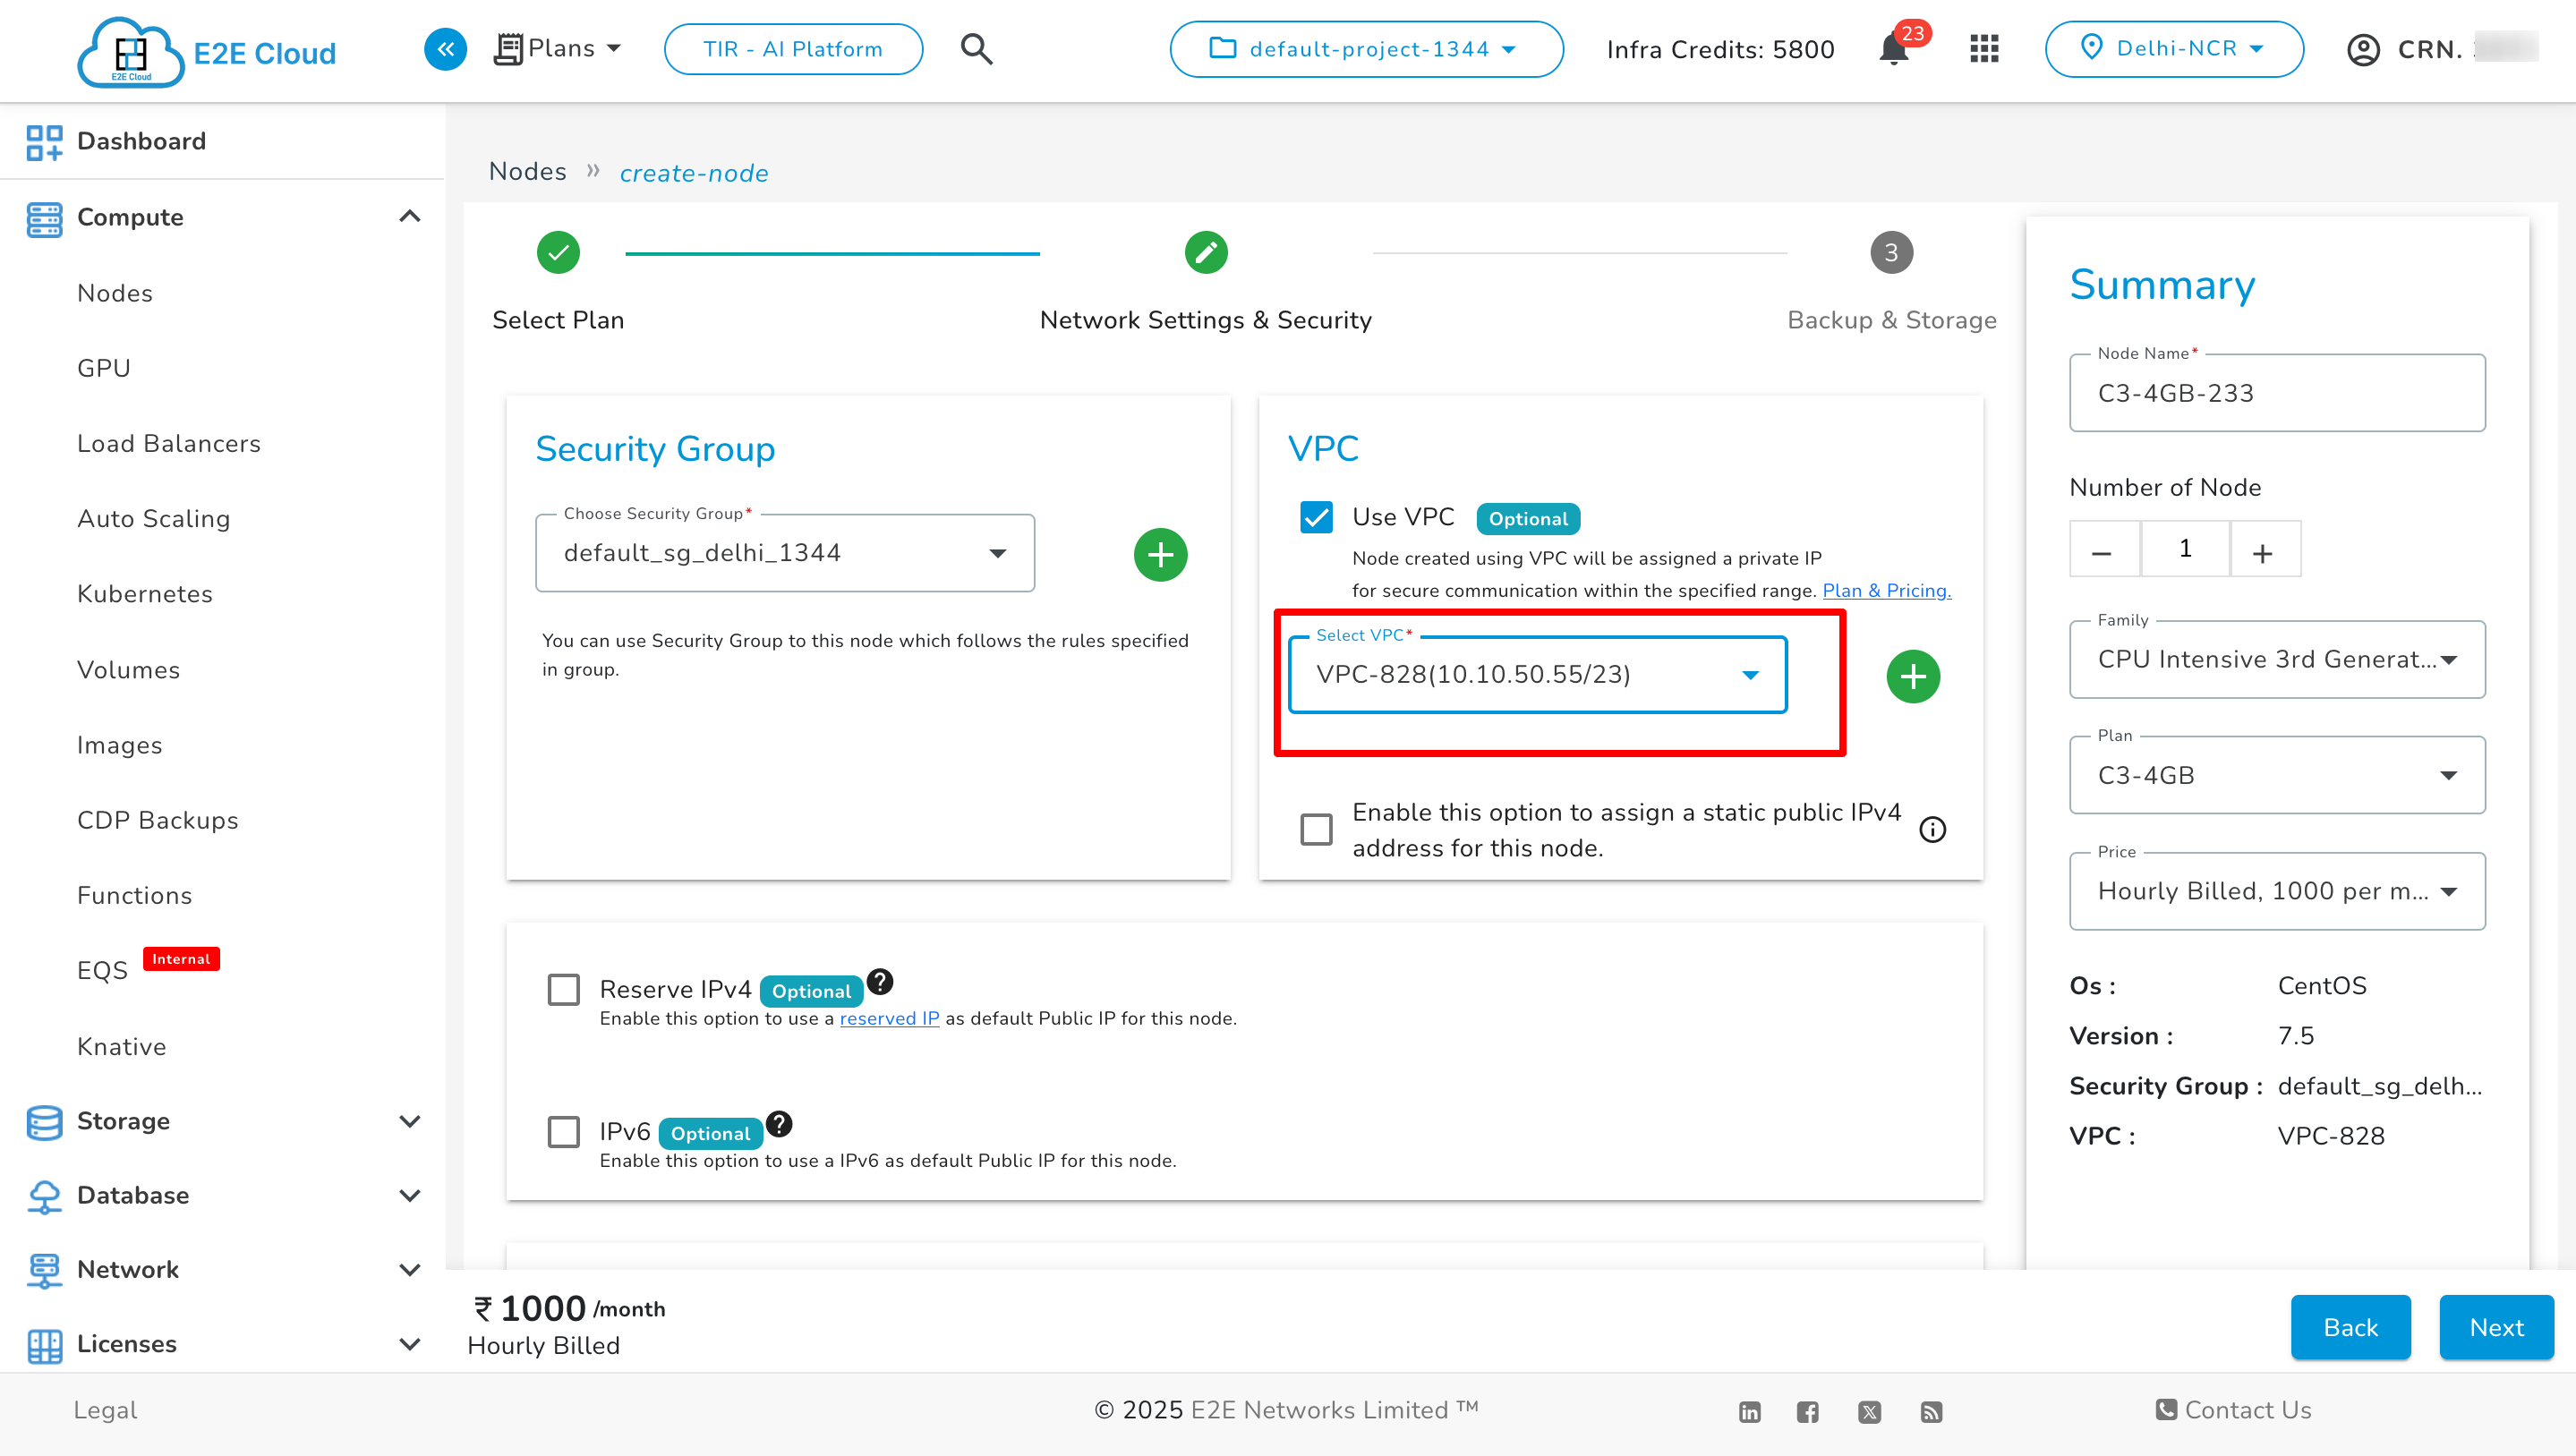
Task: Click the Nodes breadcrumb link
Action: [527, 172]
